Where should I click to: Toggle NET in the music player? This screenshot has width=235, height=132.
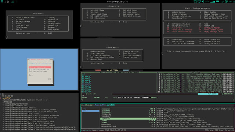[129, 98]
